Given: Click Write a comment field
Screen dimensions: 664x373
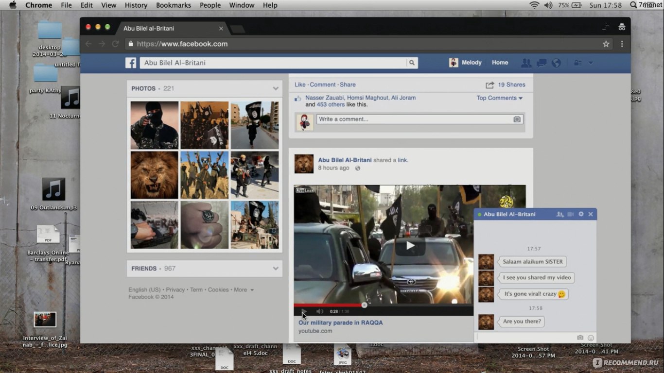Looking at the screenshot, I should (415, 119).
